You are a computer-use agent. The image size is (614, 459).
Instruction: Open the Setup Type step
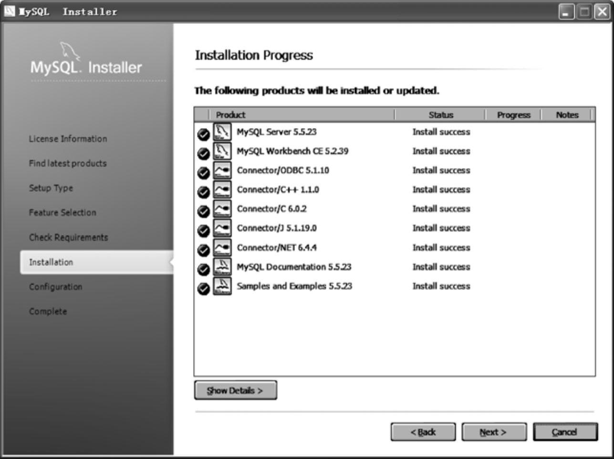pos(51,188)
